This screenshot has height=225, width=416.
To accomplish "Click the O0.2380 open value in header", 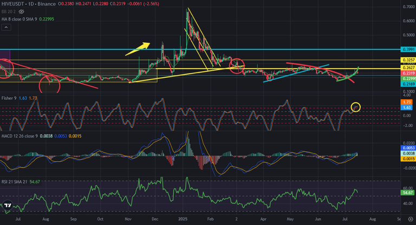I will (x=66, y=4).
